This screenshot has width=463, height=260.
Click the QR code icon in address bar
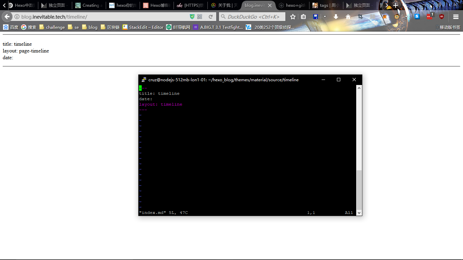[x=200, y=16]
